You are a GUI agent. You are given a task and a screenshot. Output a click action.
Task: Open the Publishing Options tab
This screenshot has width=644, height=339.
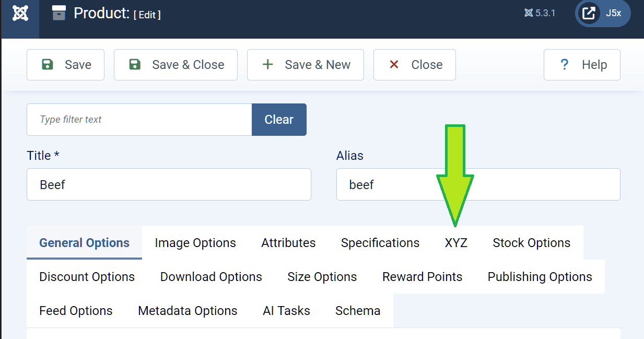(x=540, y=277)
